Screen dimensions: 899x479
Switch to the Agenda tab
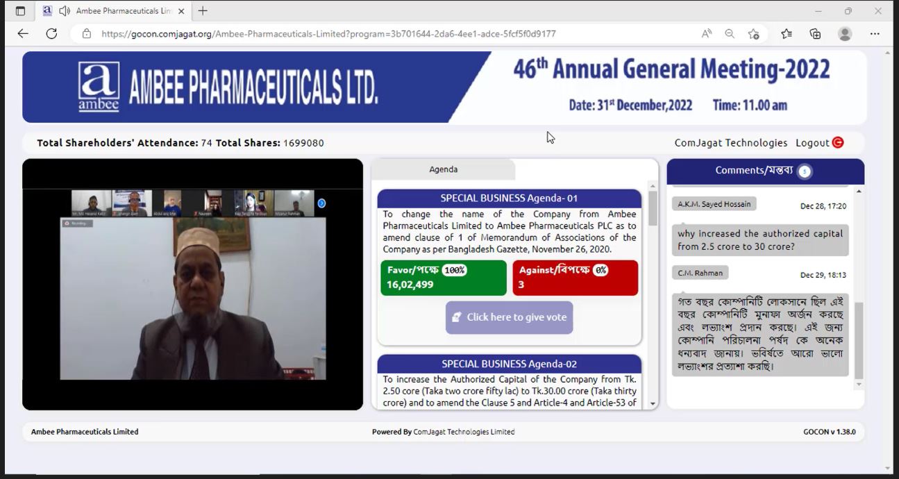pos(444,169)
